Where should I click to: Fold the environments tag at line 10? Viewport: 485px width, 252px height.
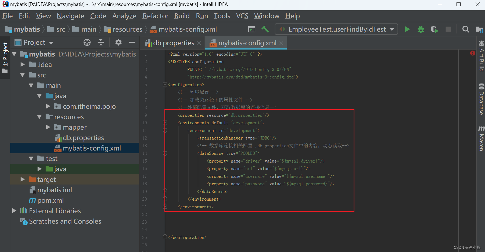[165, 123]
